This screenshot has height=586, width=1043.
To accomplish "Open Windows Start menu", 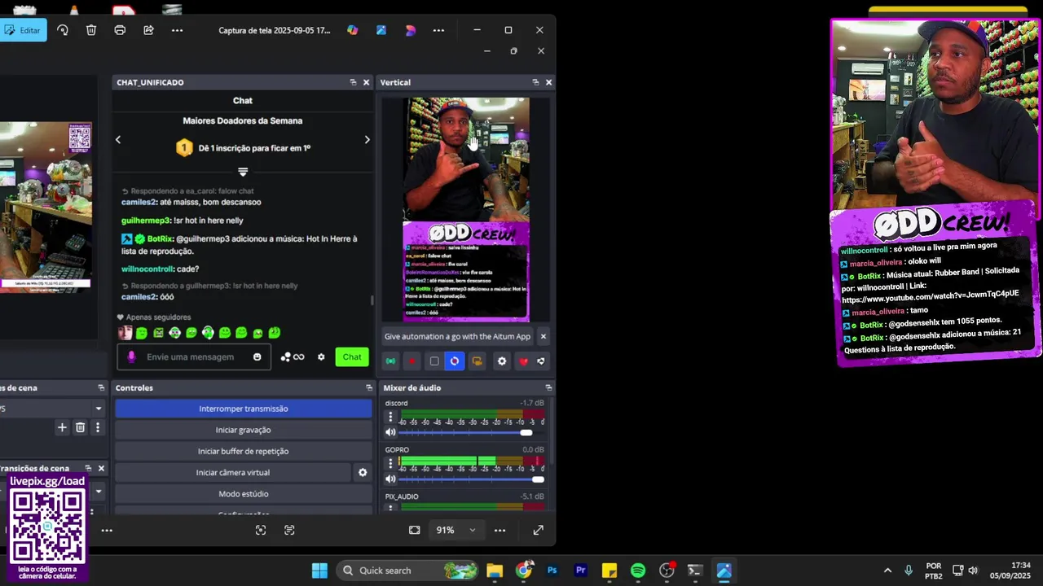I will tap(319, 571).
